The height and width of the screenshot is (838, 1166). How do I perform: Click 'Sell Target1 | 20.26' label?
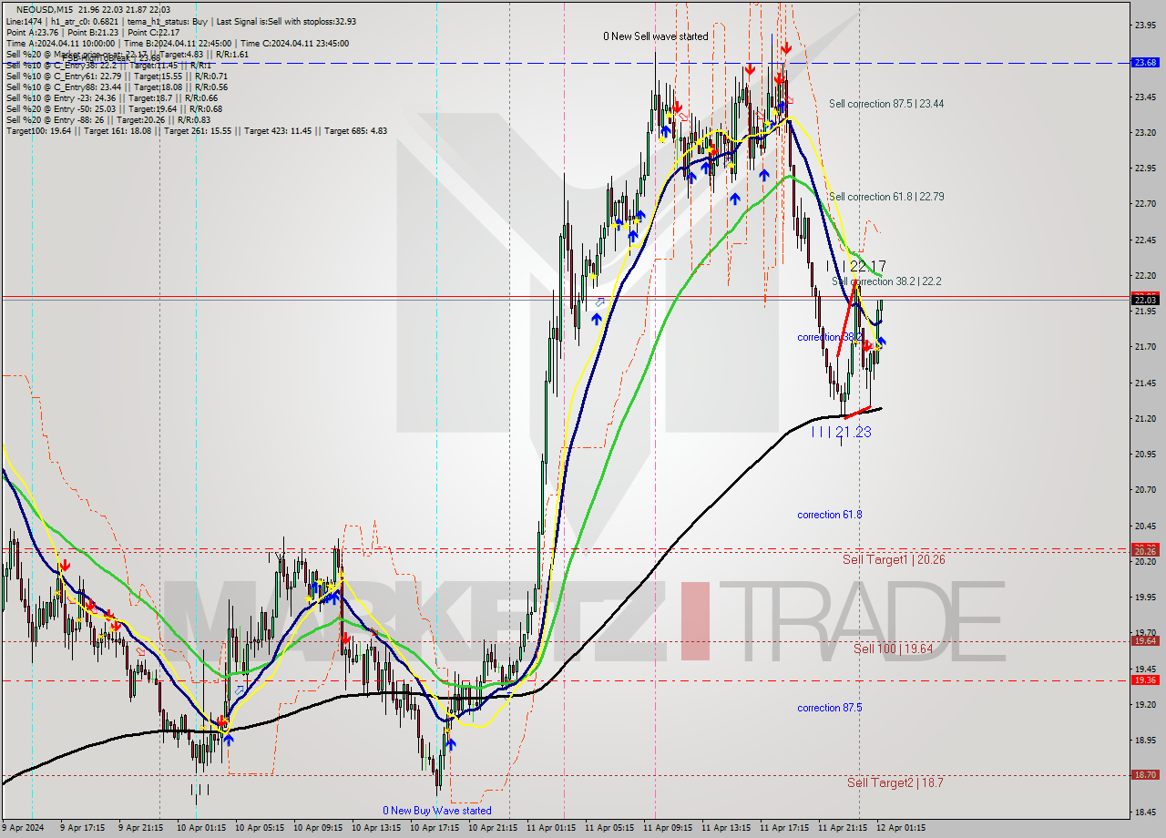(x=894, y=559)
